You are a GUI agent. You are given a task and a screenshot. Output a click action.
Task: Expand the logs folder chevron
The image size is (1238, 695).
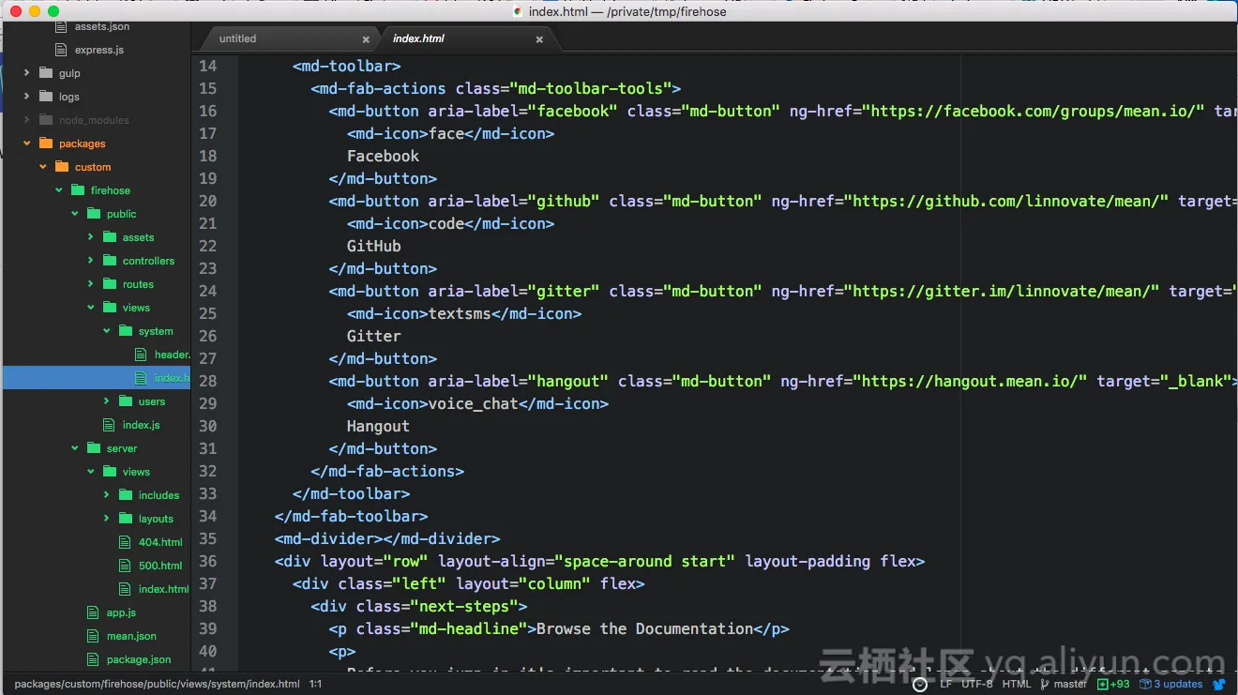coord(27,97)
